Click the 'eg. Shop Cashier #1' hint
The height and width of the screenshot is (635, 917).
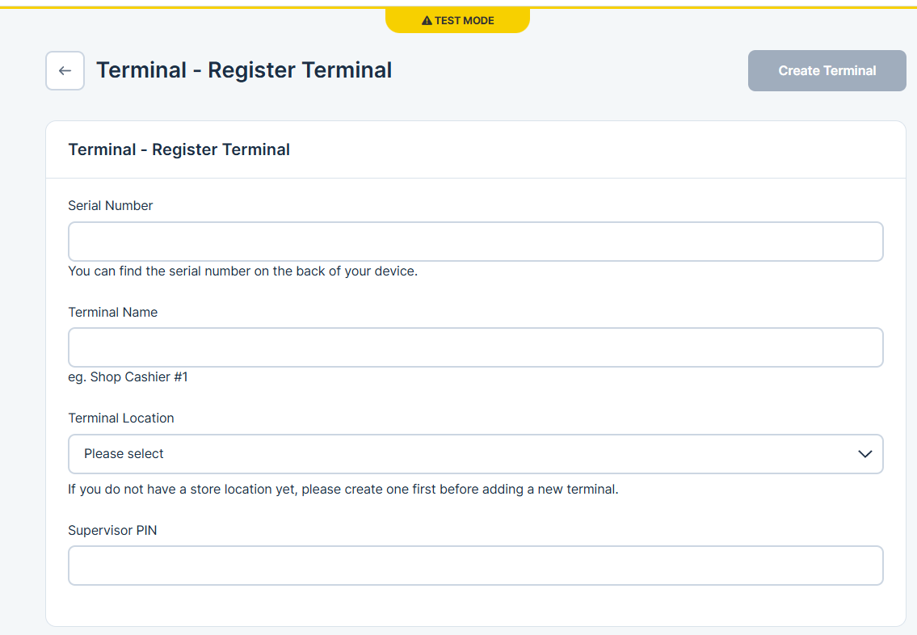click(x=128, y=377)
